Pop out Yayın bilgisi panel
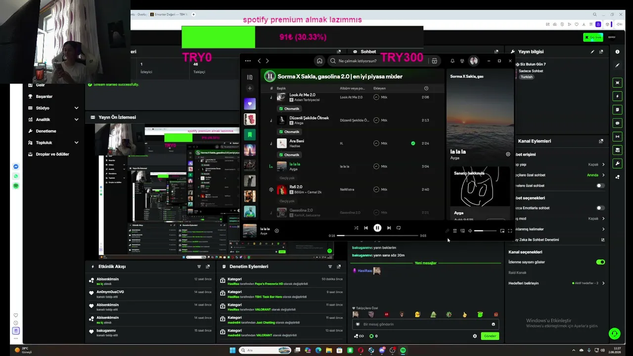Viewport: 633px width, 356px height. tap(601, 51)
